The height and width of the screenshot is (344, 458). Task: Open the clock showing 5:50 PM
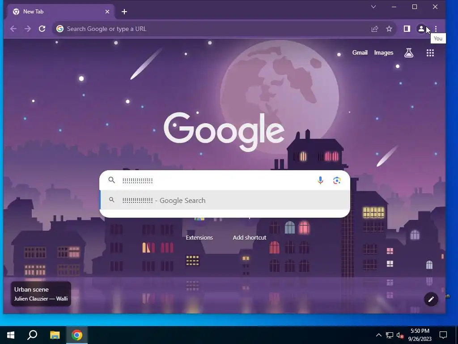tap(420, 335)
